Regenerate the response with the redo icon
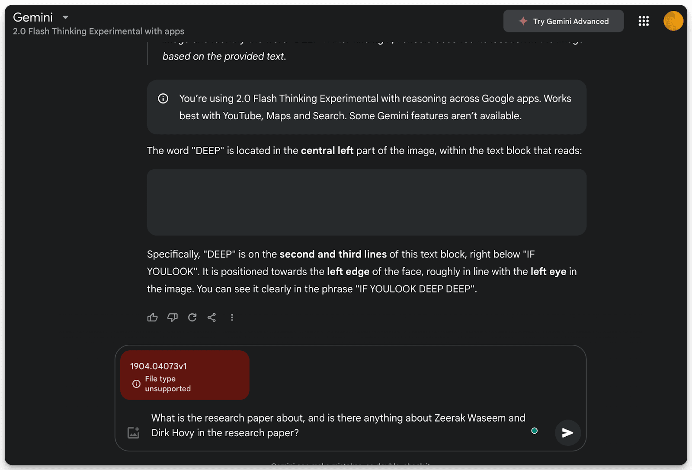This screenshot has width=692, height=470. [192, 318]
